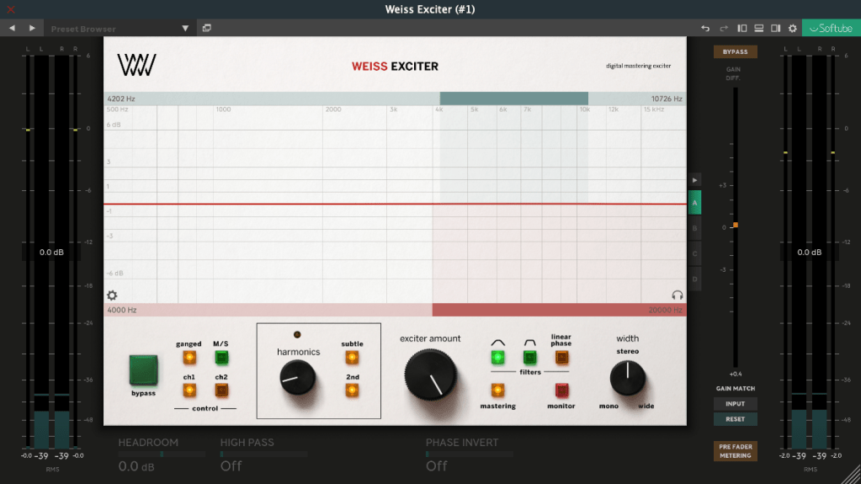Expand the A/B/C/D snapshot arrow
Screen dimensions: 861x484
pos(694,180)
